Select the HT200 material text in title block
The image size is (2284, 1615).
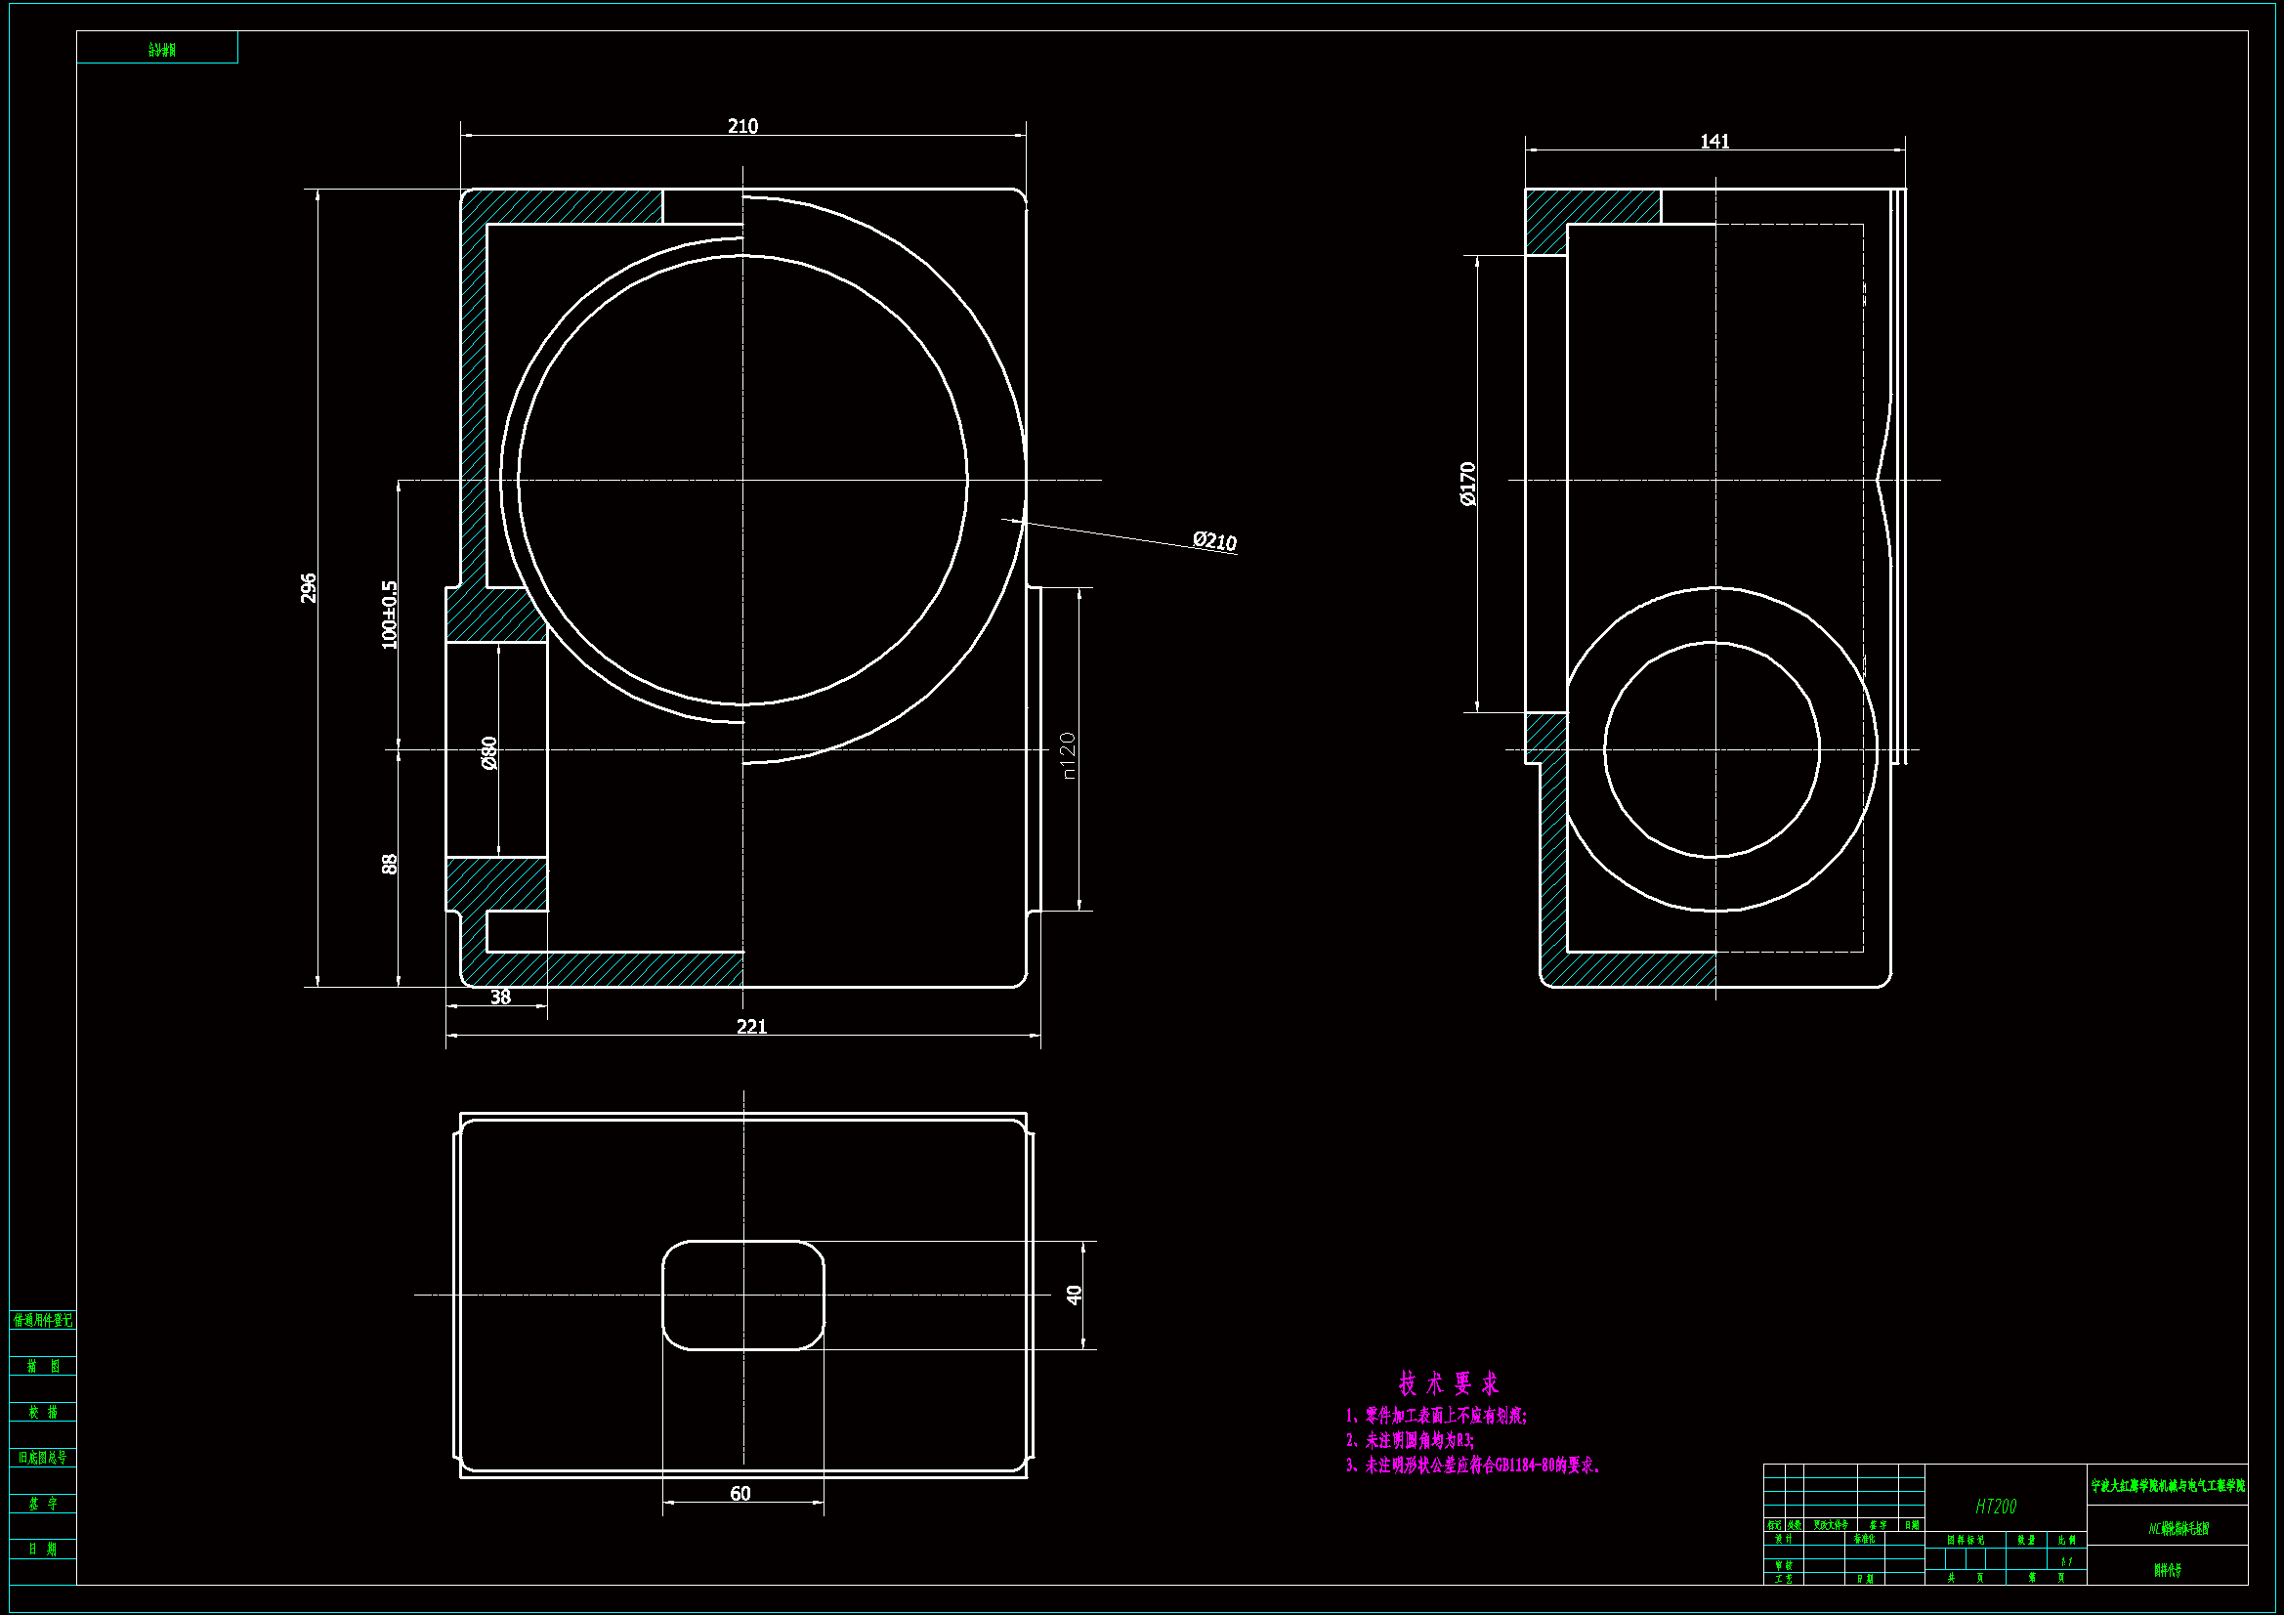1996,1507
